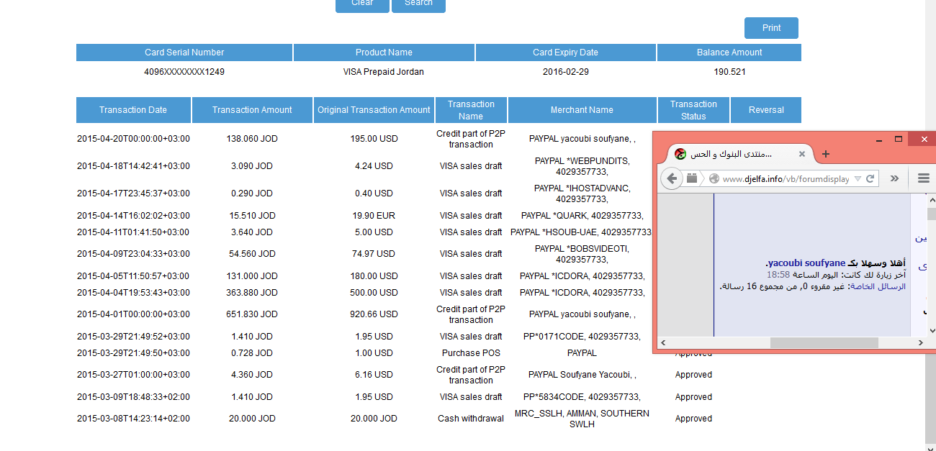Maximize the Firefox window
Image resolution: width=936 pixels, height=451 pixels.
899,139
